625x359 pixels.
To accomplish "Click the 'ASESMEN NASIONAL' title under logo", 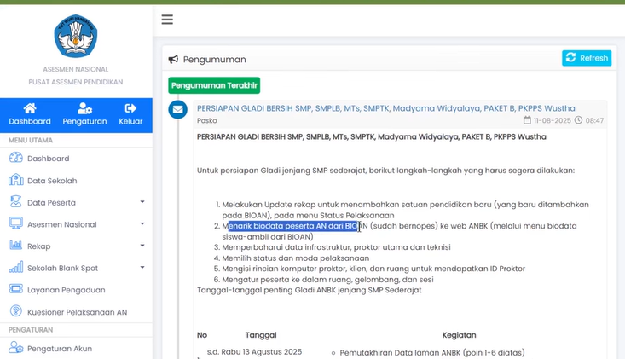I will 76,69.
